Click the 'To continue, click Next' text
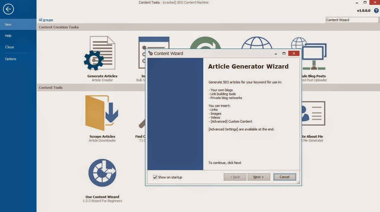Screen dimensions: 380x212 pyautogui.click(x=225, y=163)
